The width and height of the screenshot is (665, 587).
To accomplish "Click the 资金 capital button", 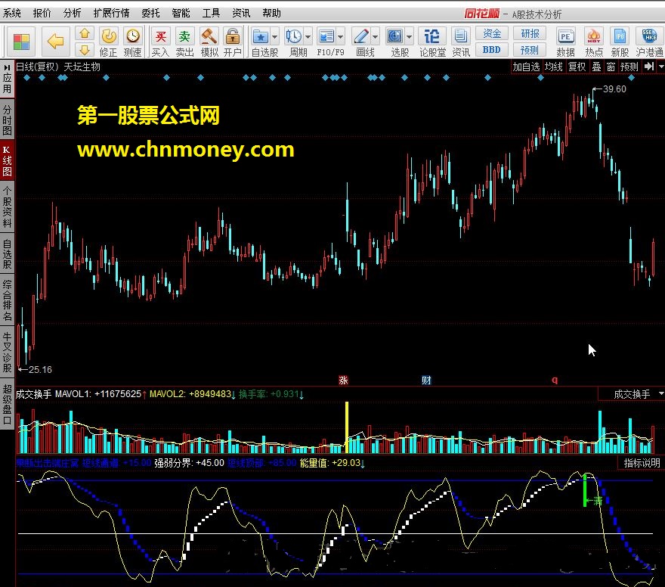I will click(491, 33).
